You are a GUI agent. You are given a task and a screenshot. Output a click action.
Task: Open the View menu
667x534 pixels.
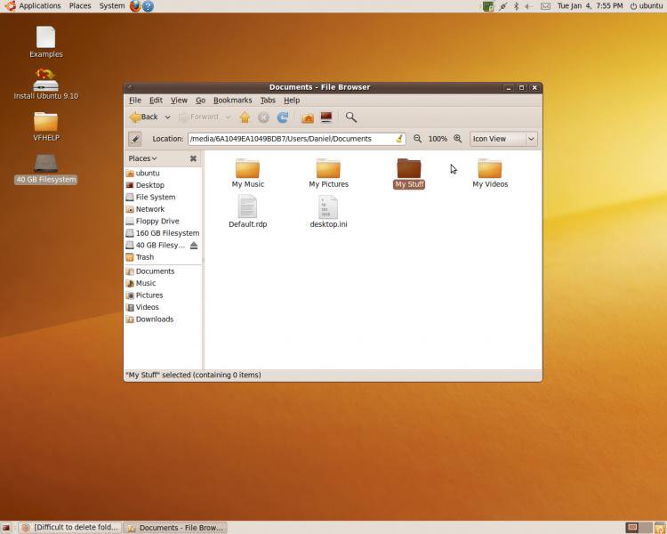tap(179, 100)
